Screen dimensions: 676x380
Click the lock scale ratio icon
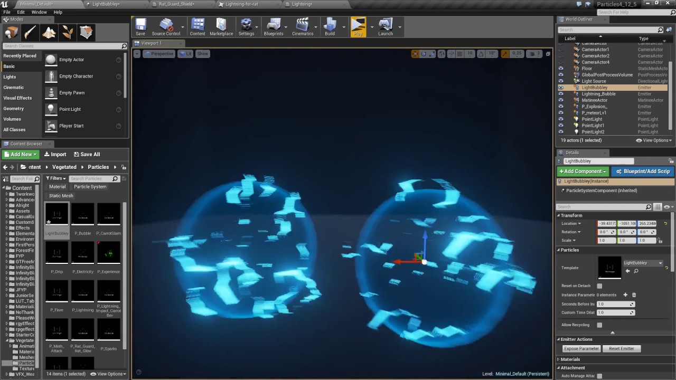[x=660, y=241]
